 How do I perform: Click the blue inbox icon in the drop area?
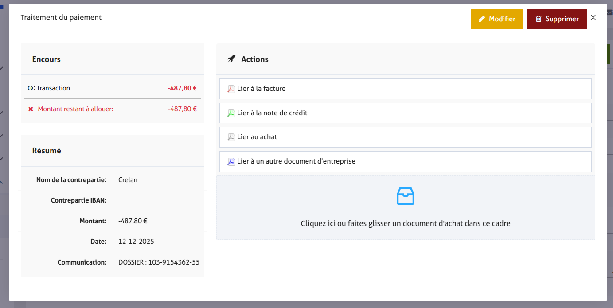[405, 196]
